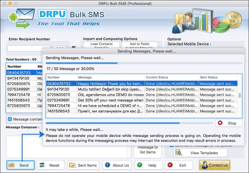Click 'Get 20% off your next message' cell
Viewport: 249px width, 173px height.
pyautogui.click(x=111, y=100)
